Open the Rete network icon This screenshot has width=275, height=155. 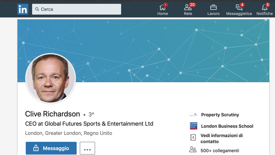coord(188,8)
